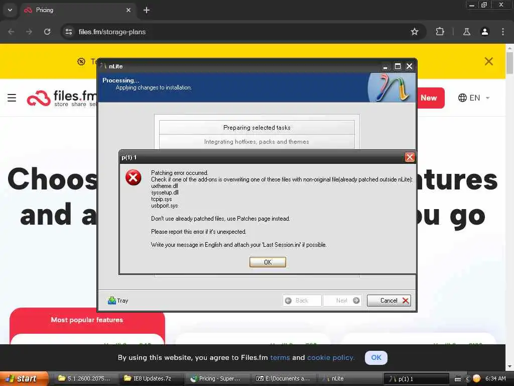The height and width of the screenshot is (386, 514).
Task: Reload the files.fm page in Chrome
Action: tap(47, 32)
